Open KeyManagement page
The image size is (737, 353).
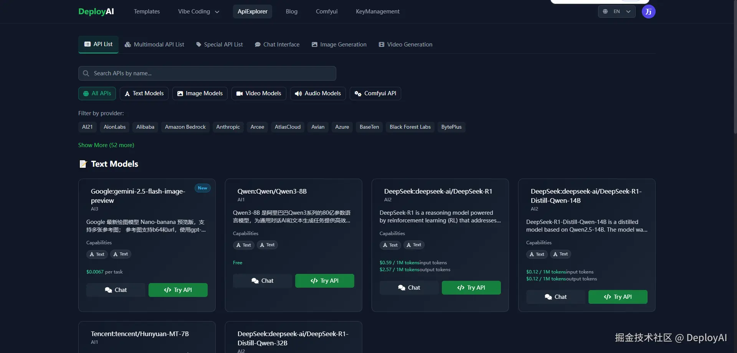point(378,12)
